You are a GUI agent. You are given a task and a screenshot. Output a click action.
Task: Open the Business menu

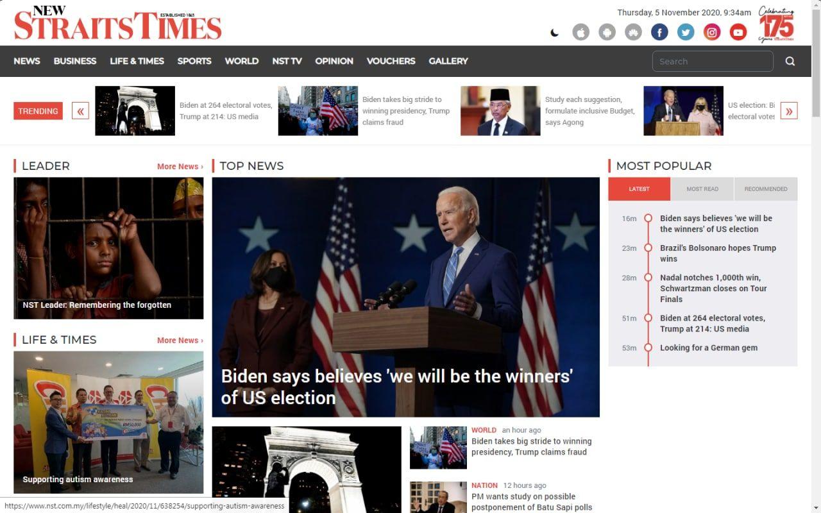[74, 61]
